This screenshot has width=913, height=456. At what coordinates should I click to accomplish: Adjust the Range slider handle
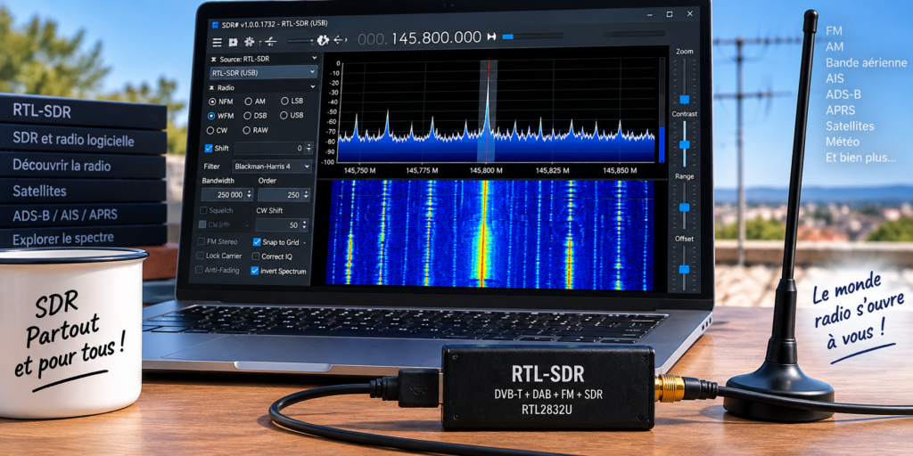tap(685, 207)
